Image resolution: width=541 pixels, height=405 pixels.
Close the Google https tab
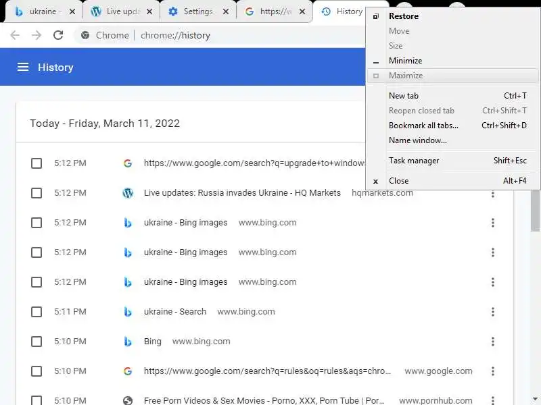point(302,11)
